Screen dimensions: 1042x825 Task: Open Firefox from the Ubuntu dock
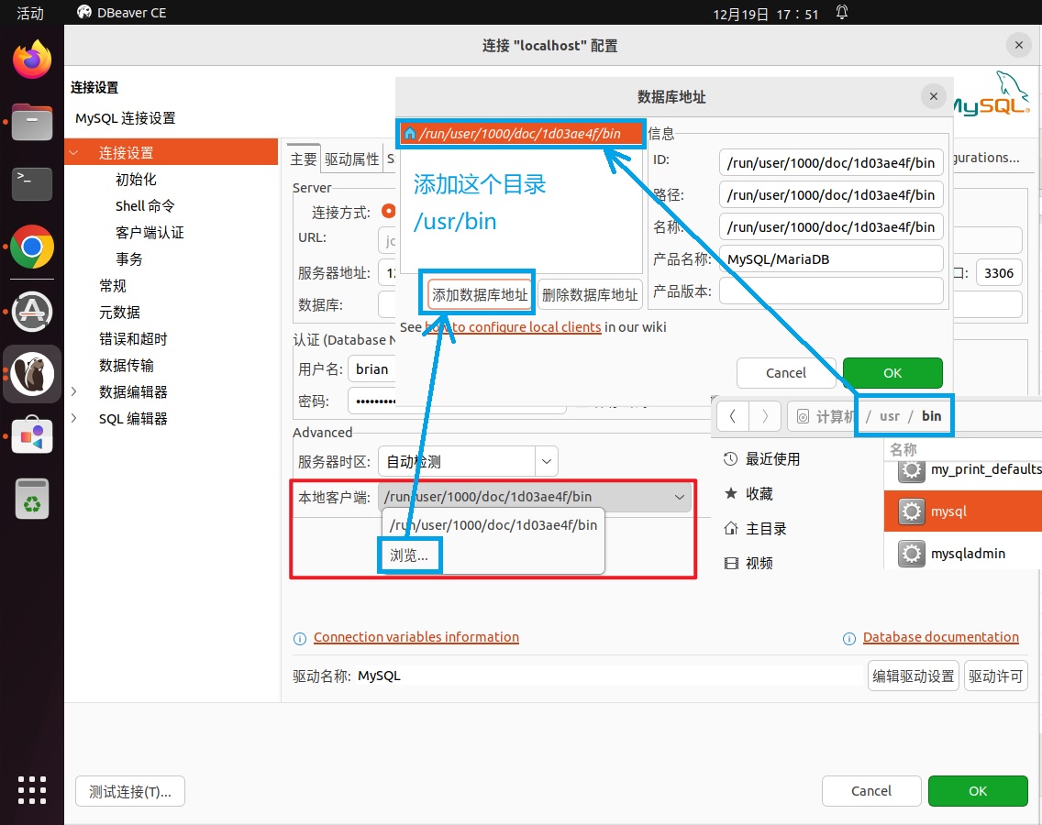(x=32, y=60)
